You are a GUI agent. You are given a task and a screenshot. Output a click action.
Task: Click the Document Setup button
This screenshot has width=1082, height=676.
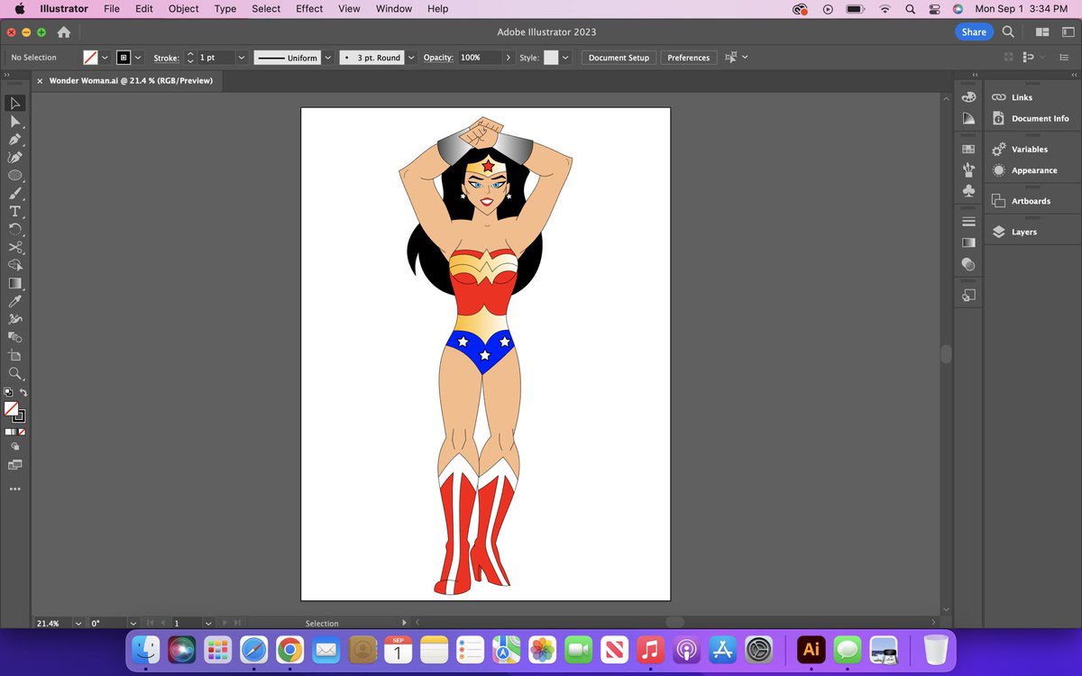pyautogui.click(x=619, y=58)
